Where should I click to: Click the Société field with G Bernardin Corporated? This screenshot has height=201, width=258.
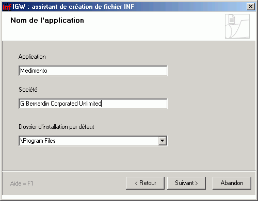point(93,104)
